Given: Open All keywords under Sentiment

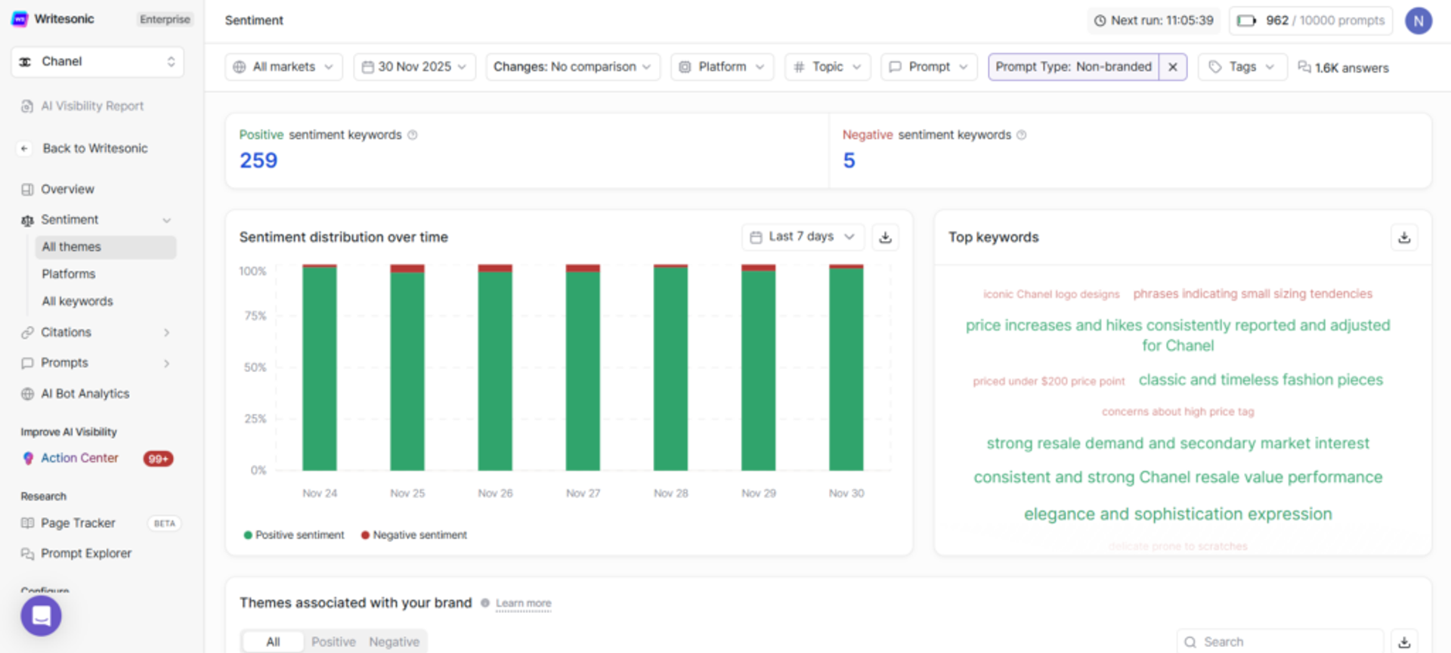Looking at the screenshot, I should pyautogui.click(x=77, y=302).
